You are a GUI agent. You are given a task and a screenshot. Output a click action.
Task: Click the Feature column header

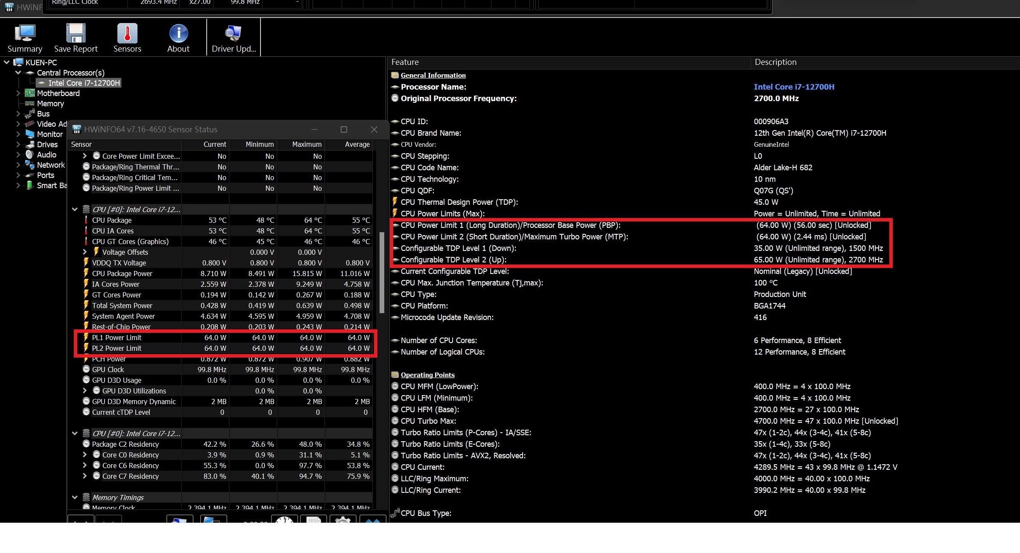pyautogui.click(x=569, y=62)
